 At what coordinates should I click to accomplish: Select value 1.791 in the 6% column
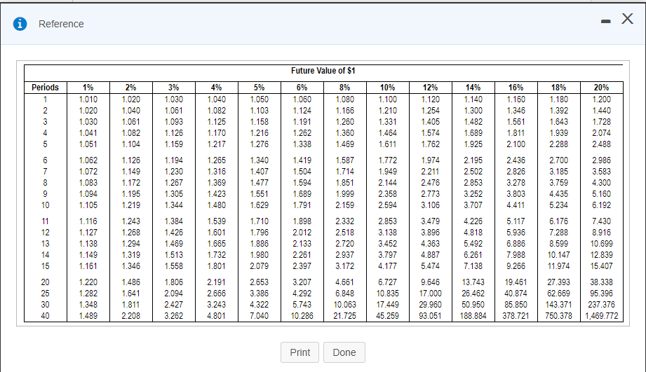302,205
